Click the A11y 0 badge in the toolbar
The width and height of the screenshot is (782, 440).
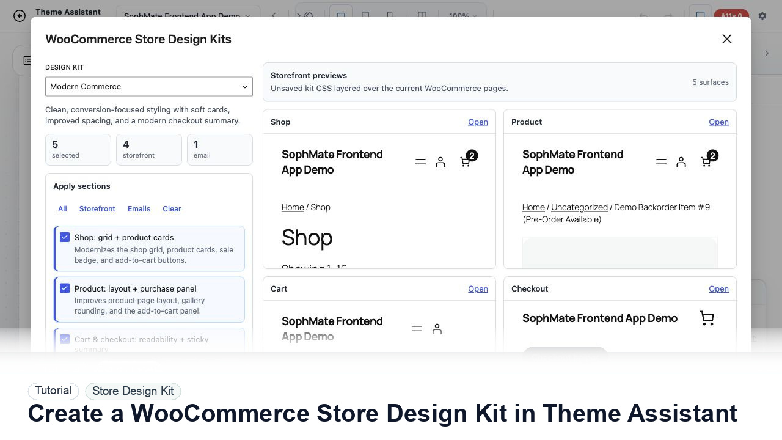tap(731, 16)
